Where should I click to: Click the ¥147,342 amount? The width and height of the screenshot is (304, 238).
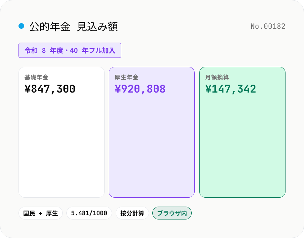click(x=231, y=89)
